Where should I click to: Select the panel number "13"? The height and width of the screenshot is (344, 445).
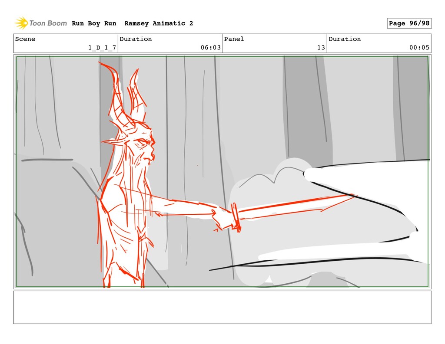(x=321, y=48)
